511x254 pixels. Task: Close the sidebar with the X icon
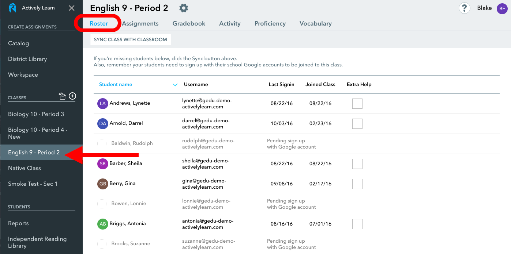coord(72,8)
